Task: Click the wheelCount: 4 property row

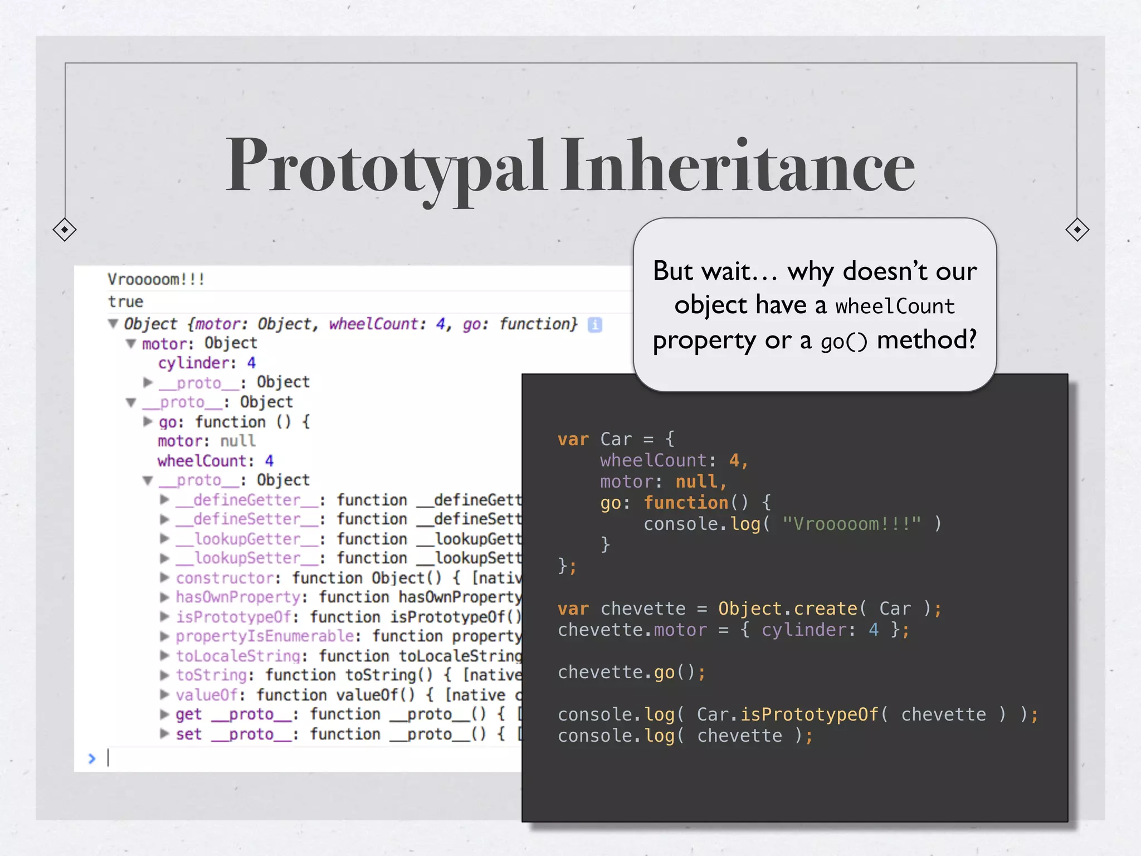Action: pyautogui.click(x=215, y=461)
